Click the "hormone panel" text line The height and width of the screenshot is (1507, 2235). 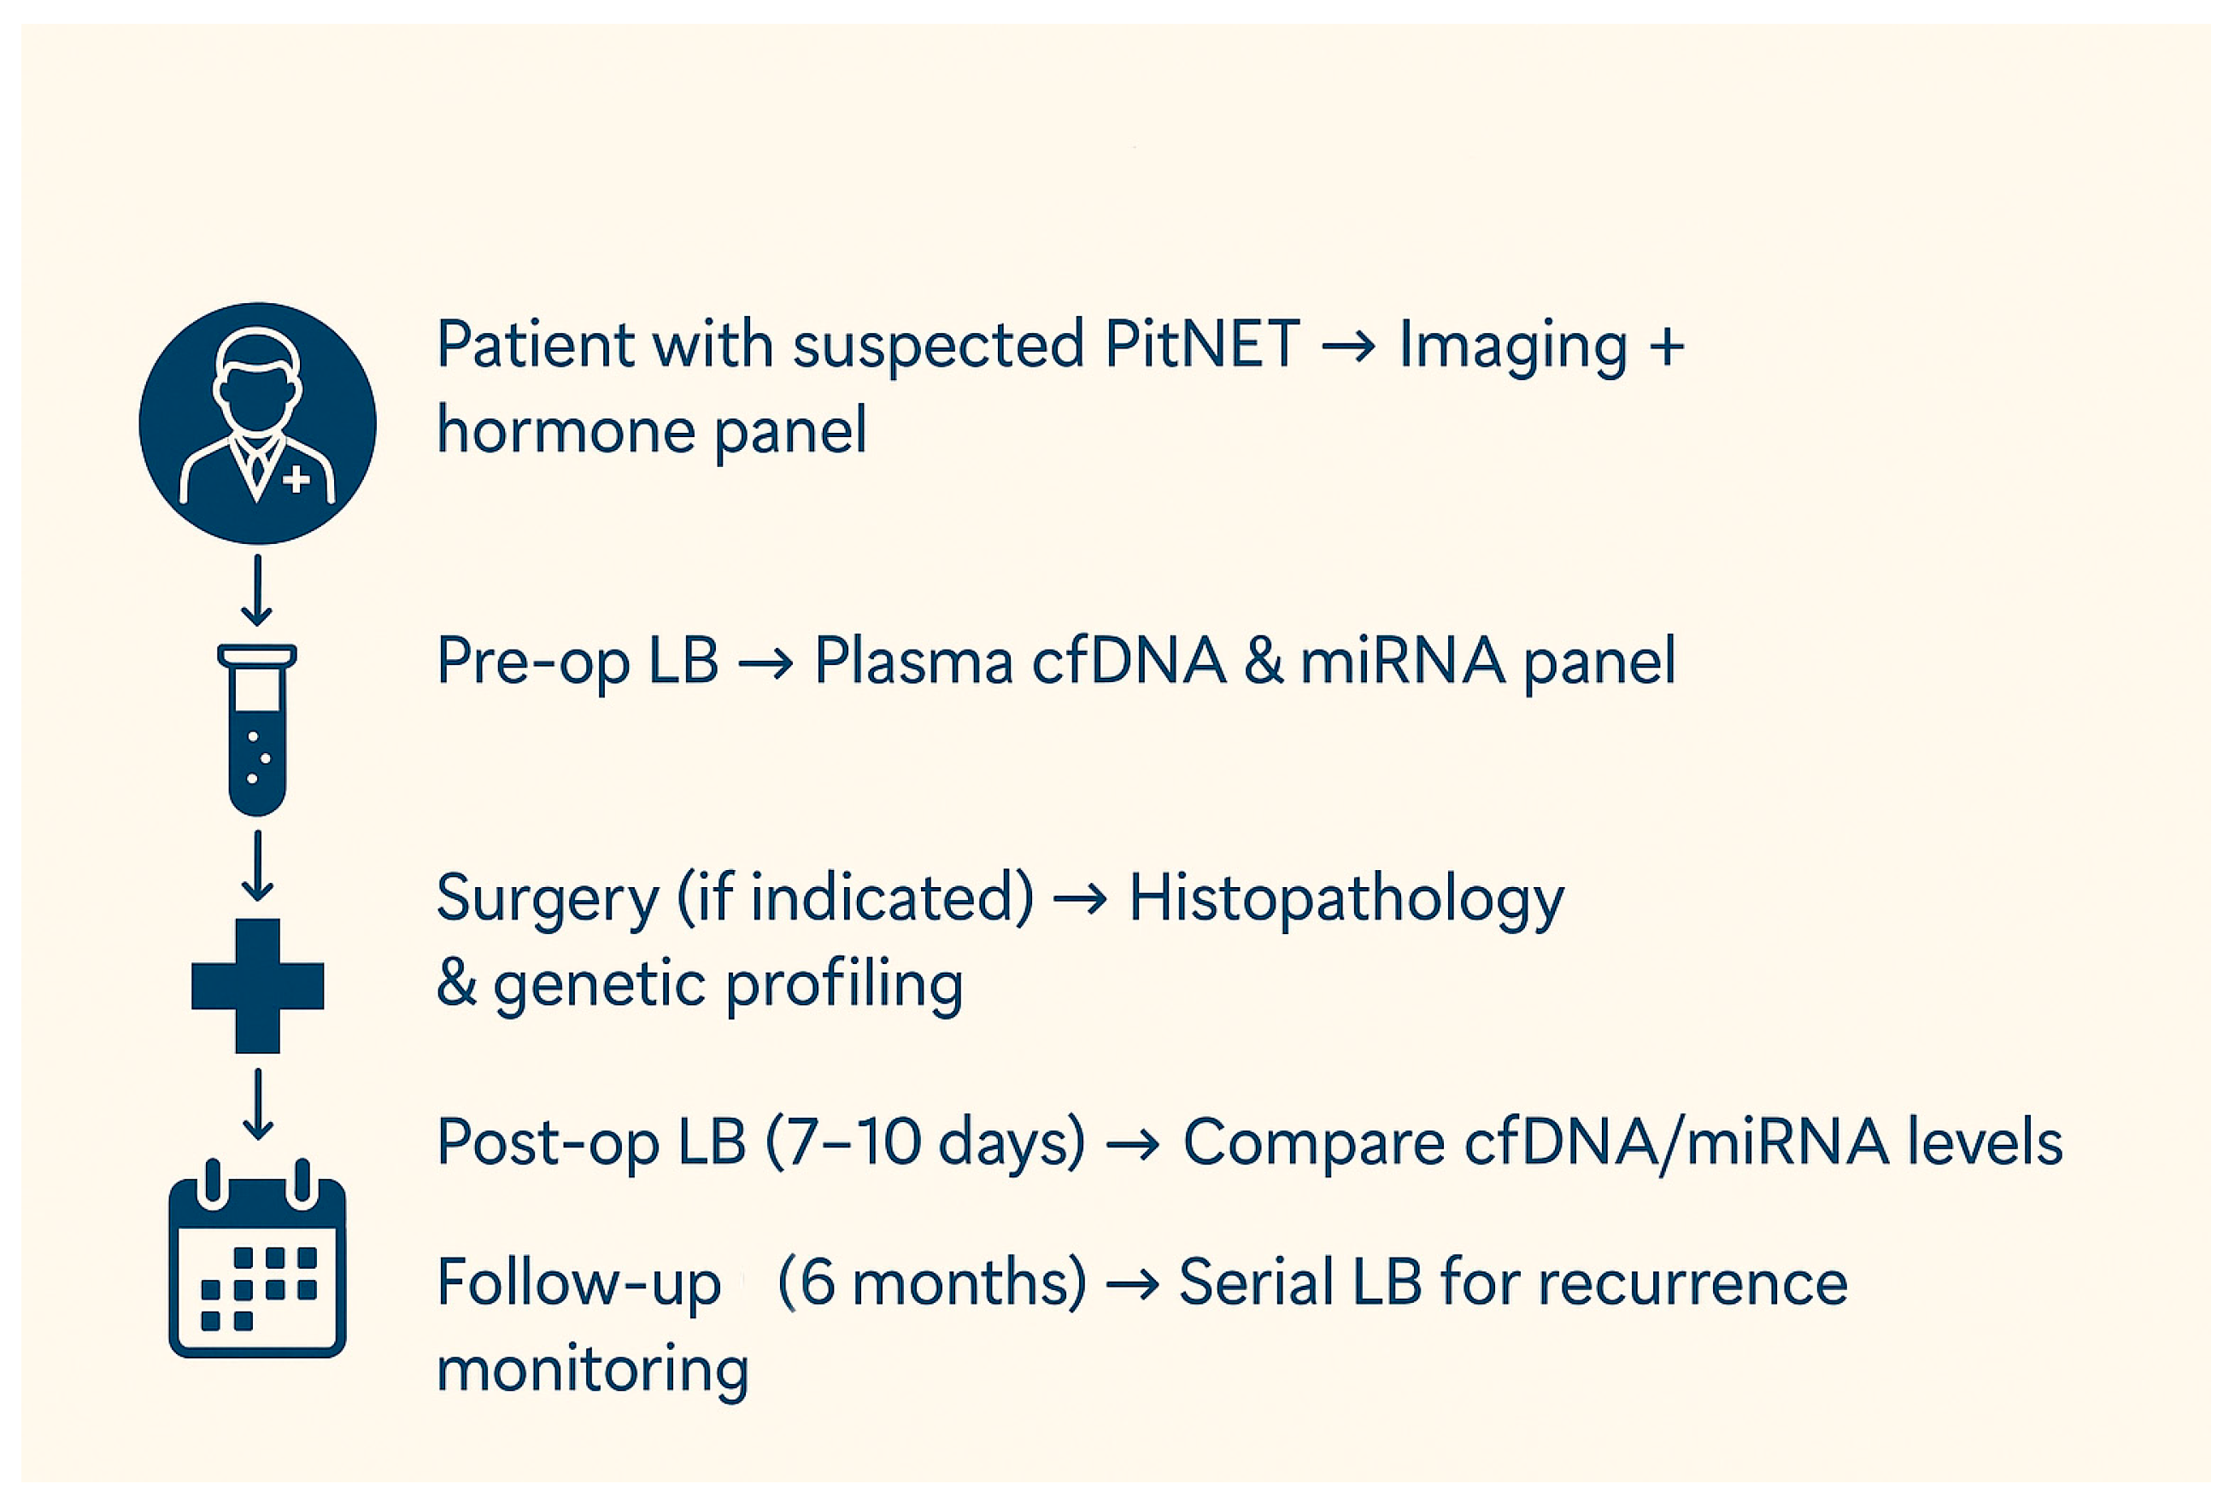pyautogui.click(x=651, y=429)
